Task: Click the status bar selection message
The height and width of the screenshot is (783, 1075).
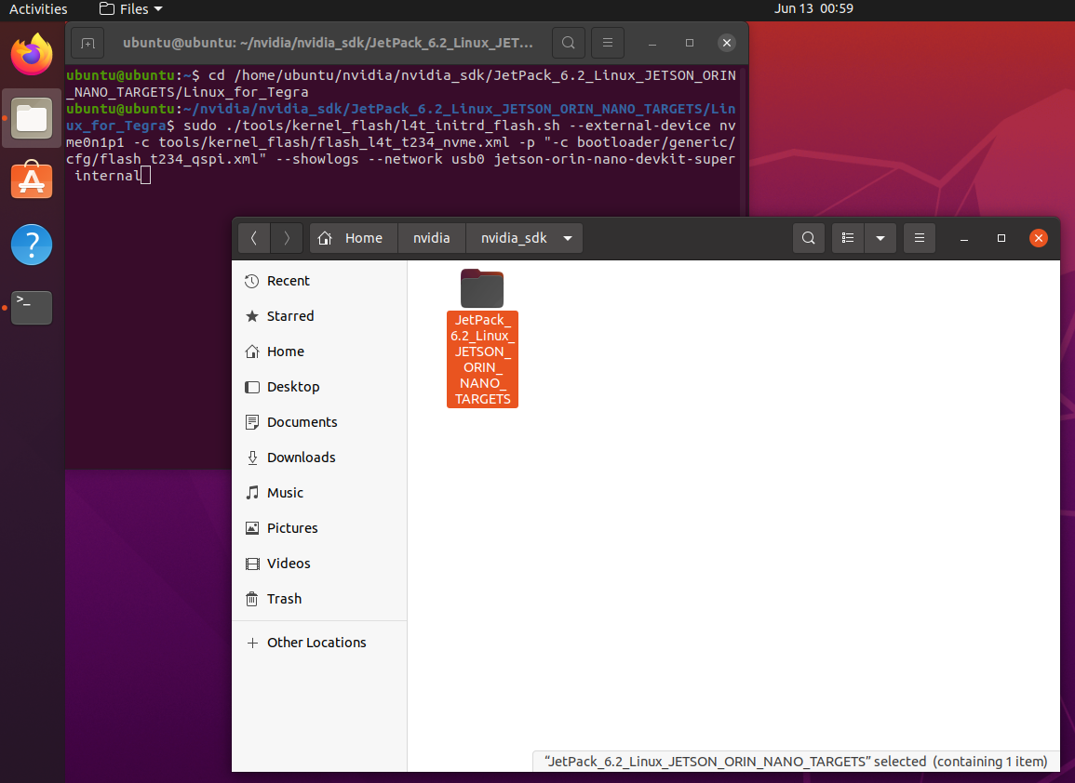Action: pos(796,762)
